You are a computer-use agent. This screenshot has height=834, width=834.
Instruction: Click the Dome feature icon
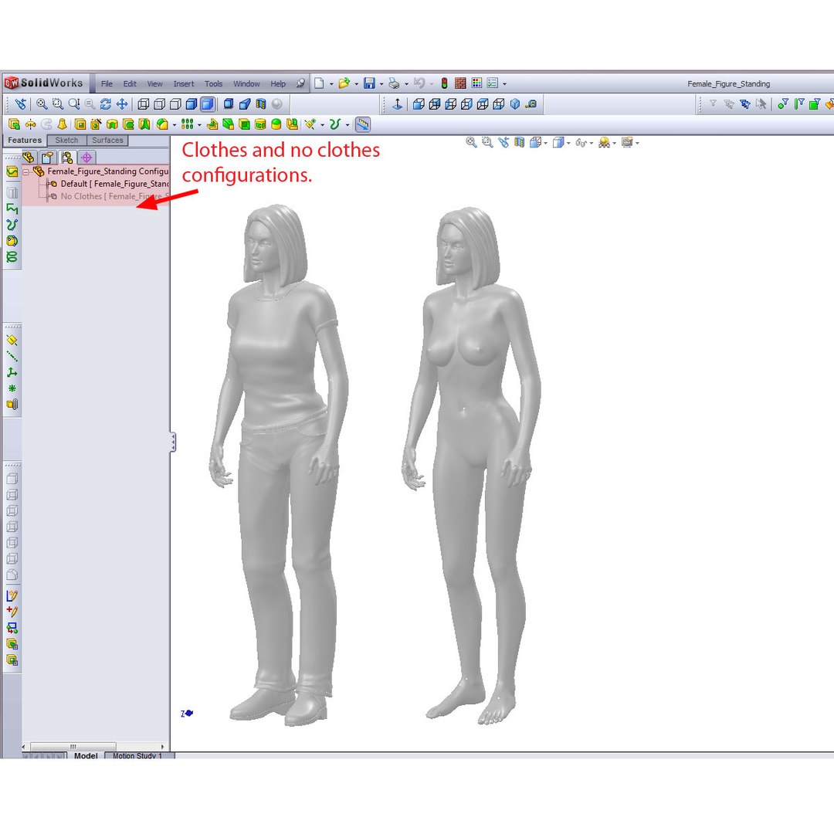276,124
